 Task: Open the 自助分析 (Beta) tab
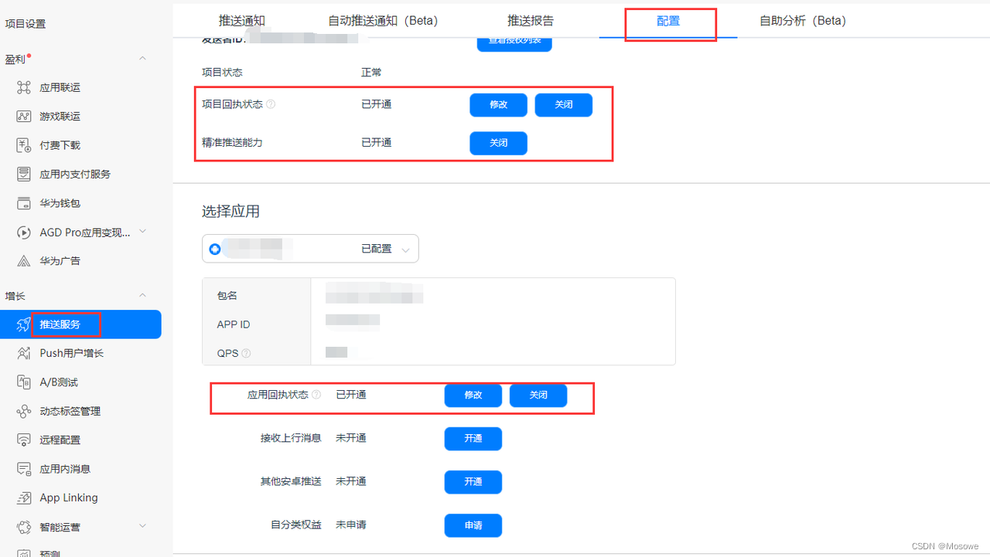pos(803,21)
